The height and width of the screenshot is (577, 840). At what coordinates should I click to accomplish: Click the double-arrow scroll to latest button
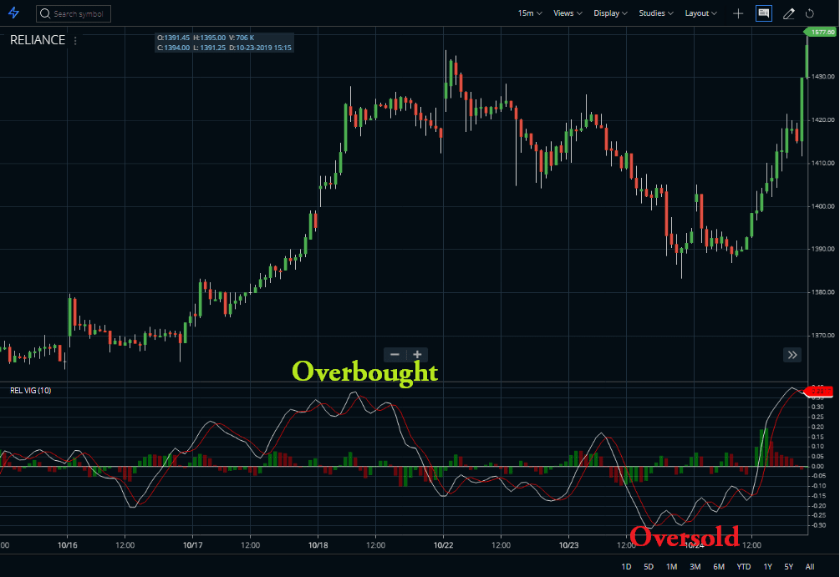pos(792,355)
